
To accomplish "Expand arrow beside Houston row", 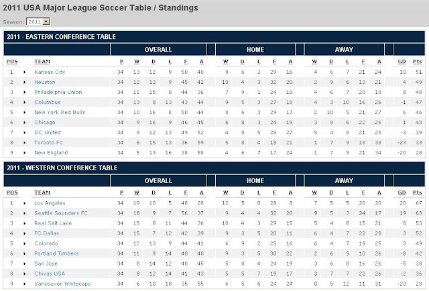I will pos(25,82).
